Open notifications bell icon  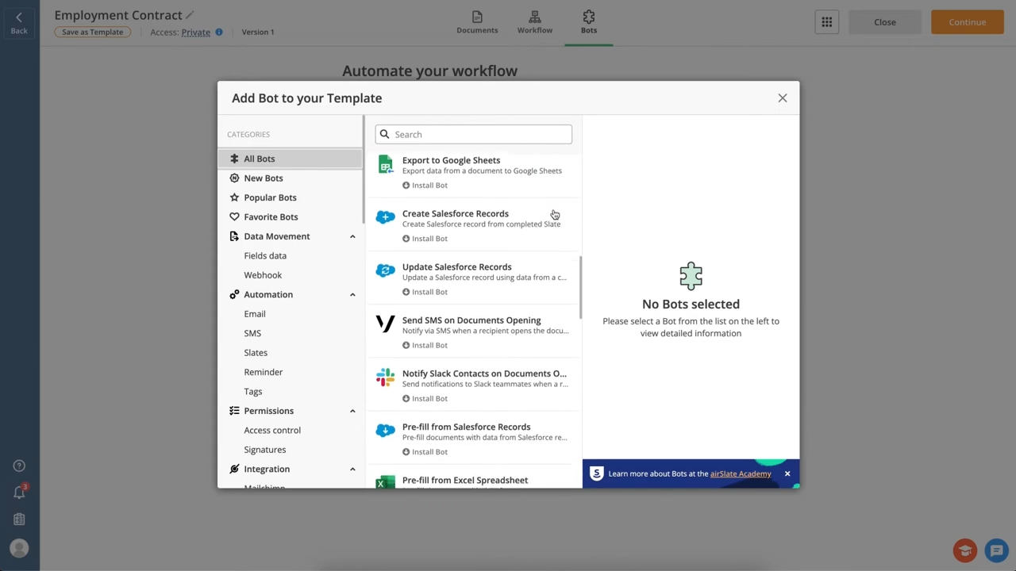tap(19, 492)
